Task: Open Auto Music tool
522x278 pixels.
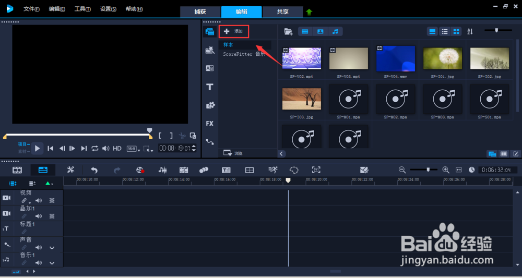Action: coord(184,170)
